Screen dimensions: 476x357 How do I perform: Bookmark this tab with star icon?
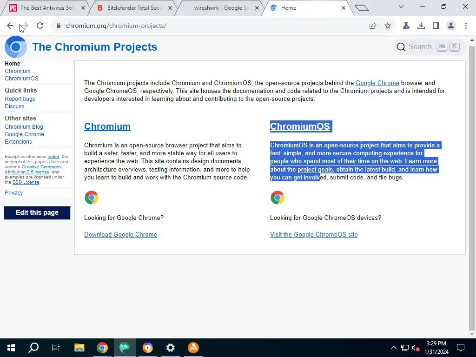click(388, 26)
